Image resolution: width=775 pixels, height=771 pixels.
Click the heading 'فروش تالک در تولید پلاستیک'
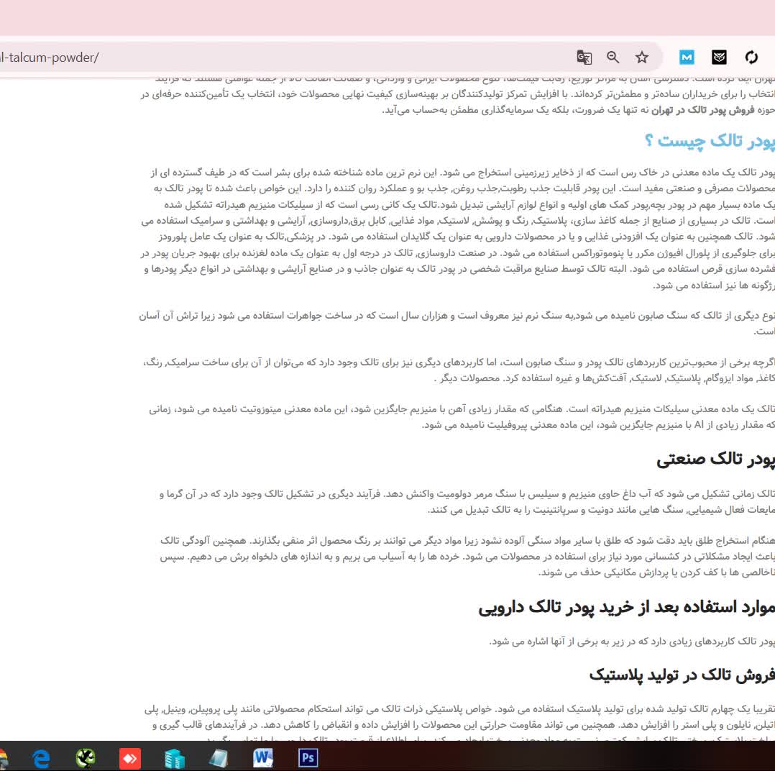tap(682, 675)
